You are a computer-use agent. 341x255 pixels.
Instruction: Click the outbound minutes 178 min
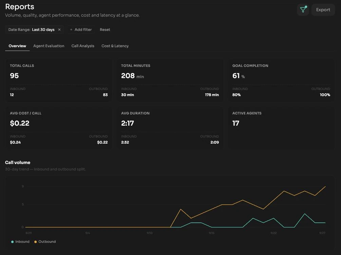coord(212,95)
